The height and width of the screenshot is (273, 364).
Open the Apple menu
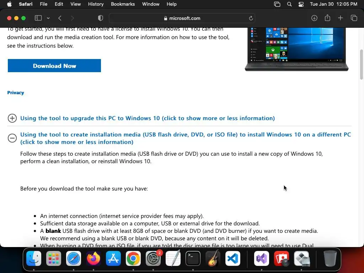(9, 4)
